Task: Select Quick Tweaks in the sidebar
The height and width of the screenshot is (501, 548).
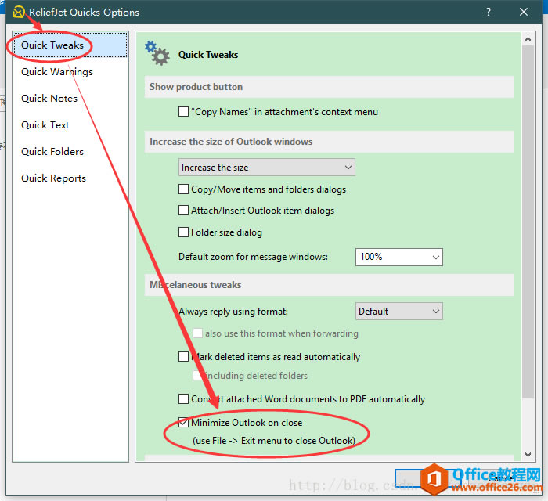Action: coord(70,45)
